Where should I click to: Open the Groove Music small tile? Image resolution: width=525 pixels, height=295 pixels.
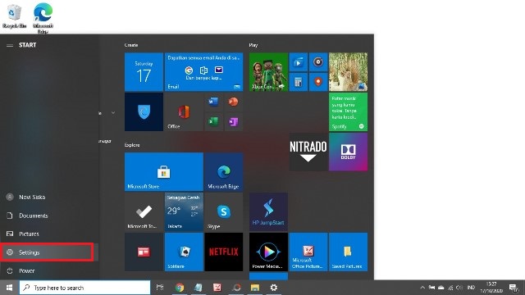click(318, 62)
